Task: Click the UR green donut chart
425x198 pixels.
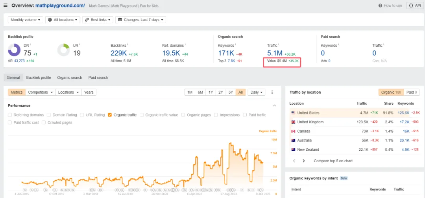Action: 64,50
